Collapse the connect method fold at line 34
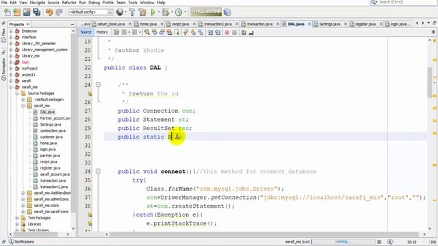 98,172
